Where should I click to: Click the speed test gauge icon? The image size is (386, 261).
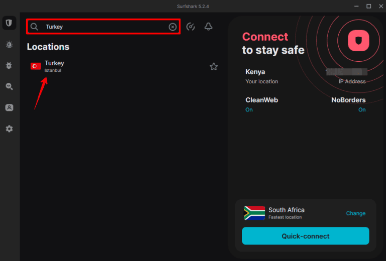190,27
